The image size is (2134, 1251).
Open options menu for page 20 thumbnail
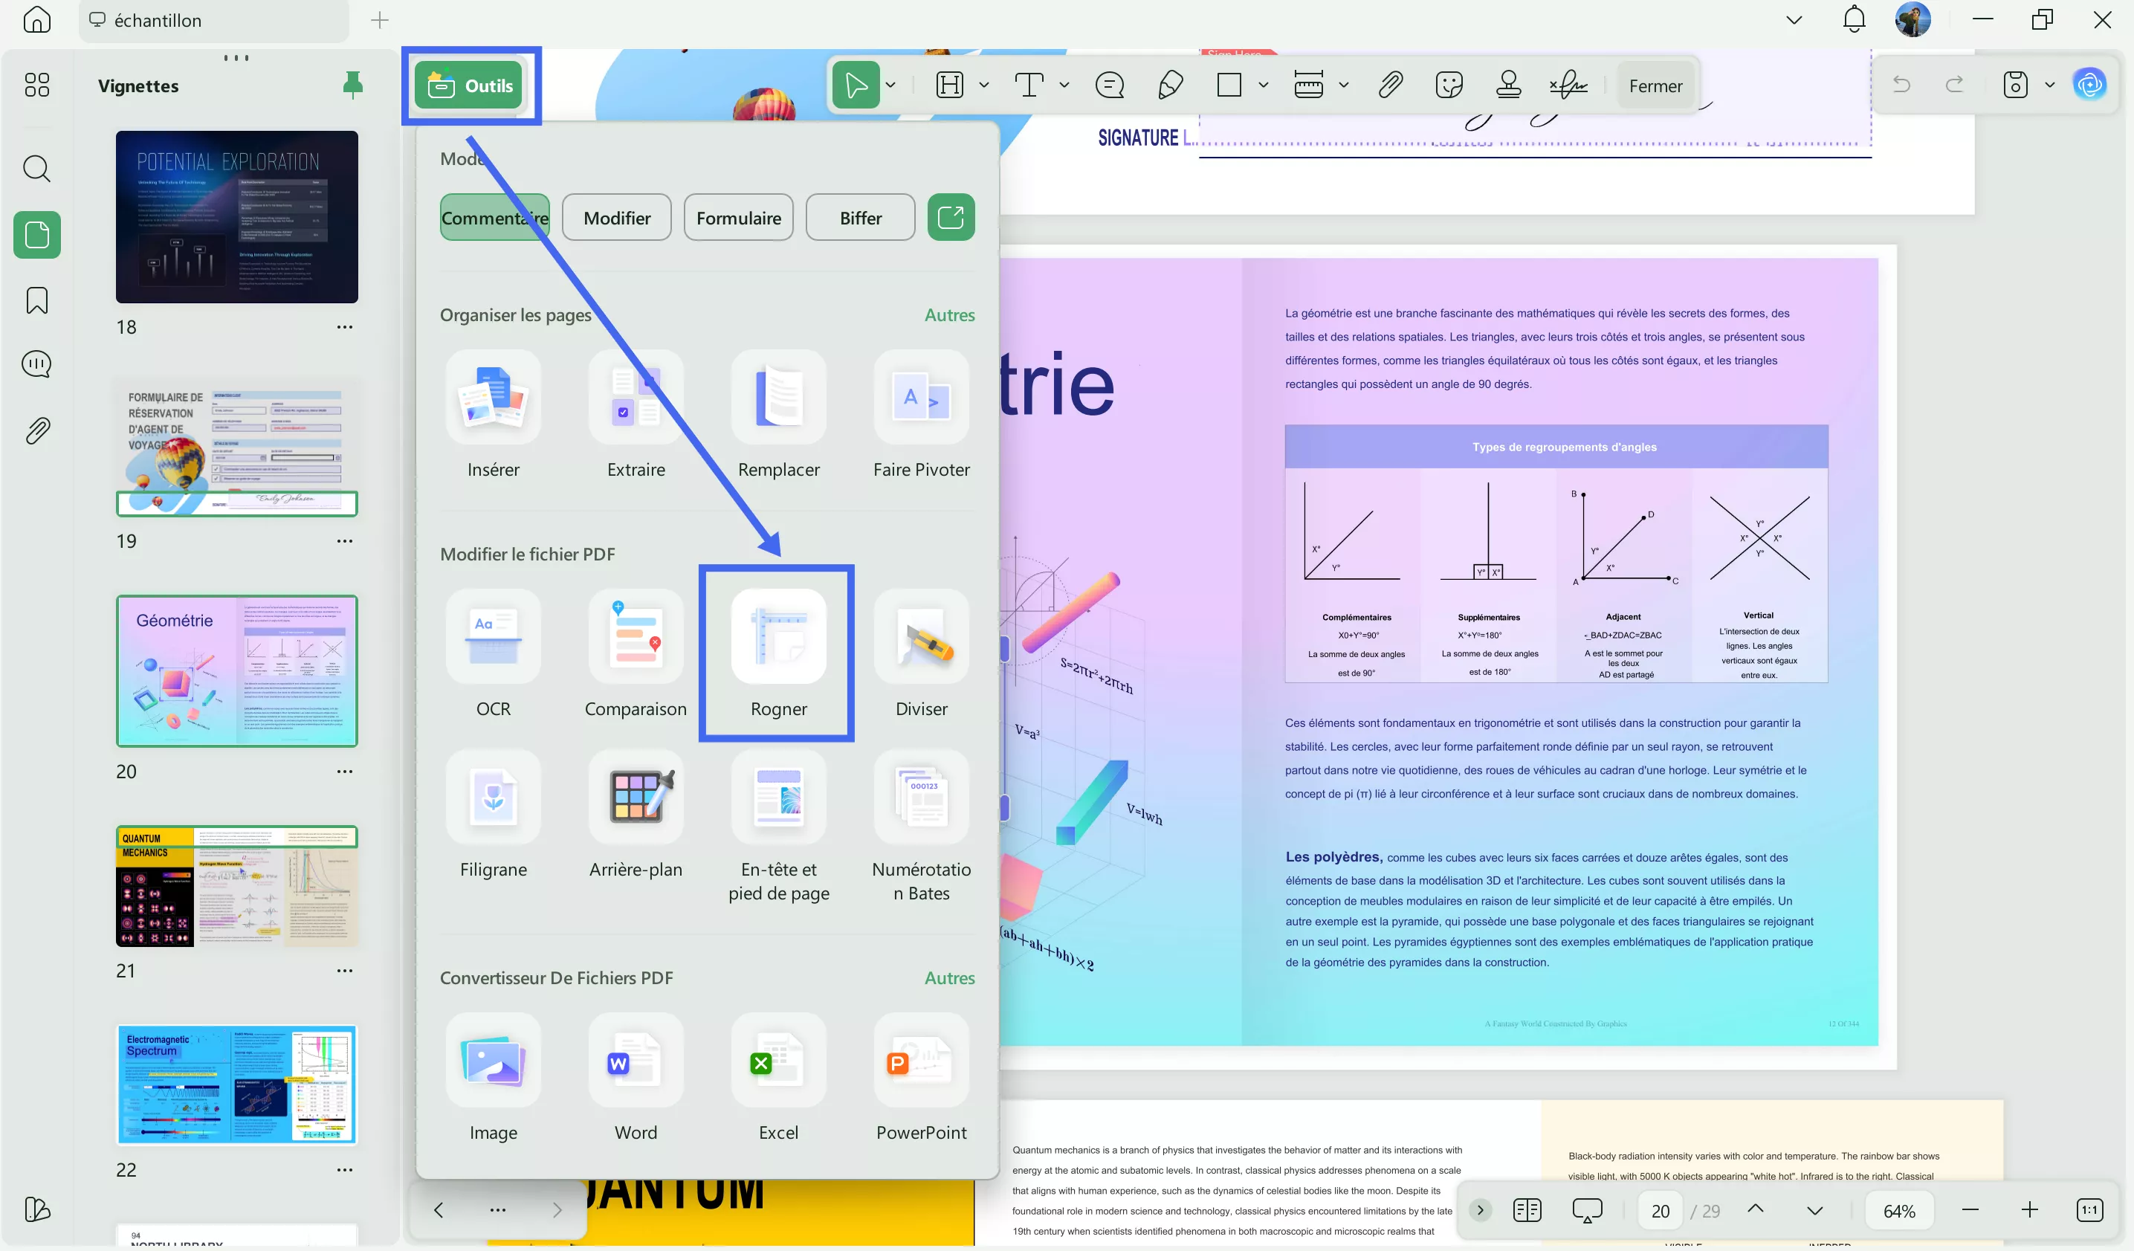(344, 772)
